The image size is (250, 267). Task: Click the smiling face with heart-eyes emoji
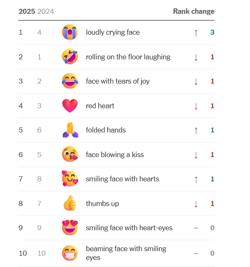pos(70,227)
